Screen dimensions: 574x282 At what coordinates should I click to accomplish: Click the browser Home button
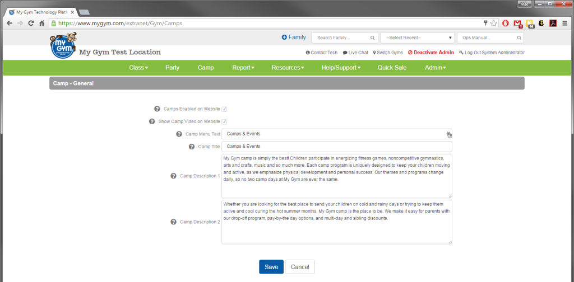(x=41, y=23)
